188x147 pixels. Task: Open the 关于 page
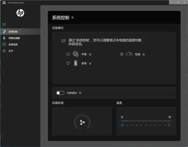[20, 51]
